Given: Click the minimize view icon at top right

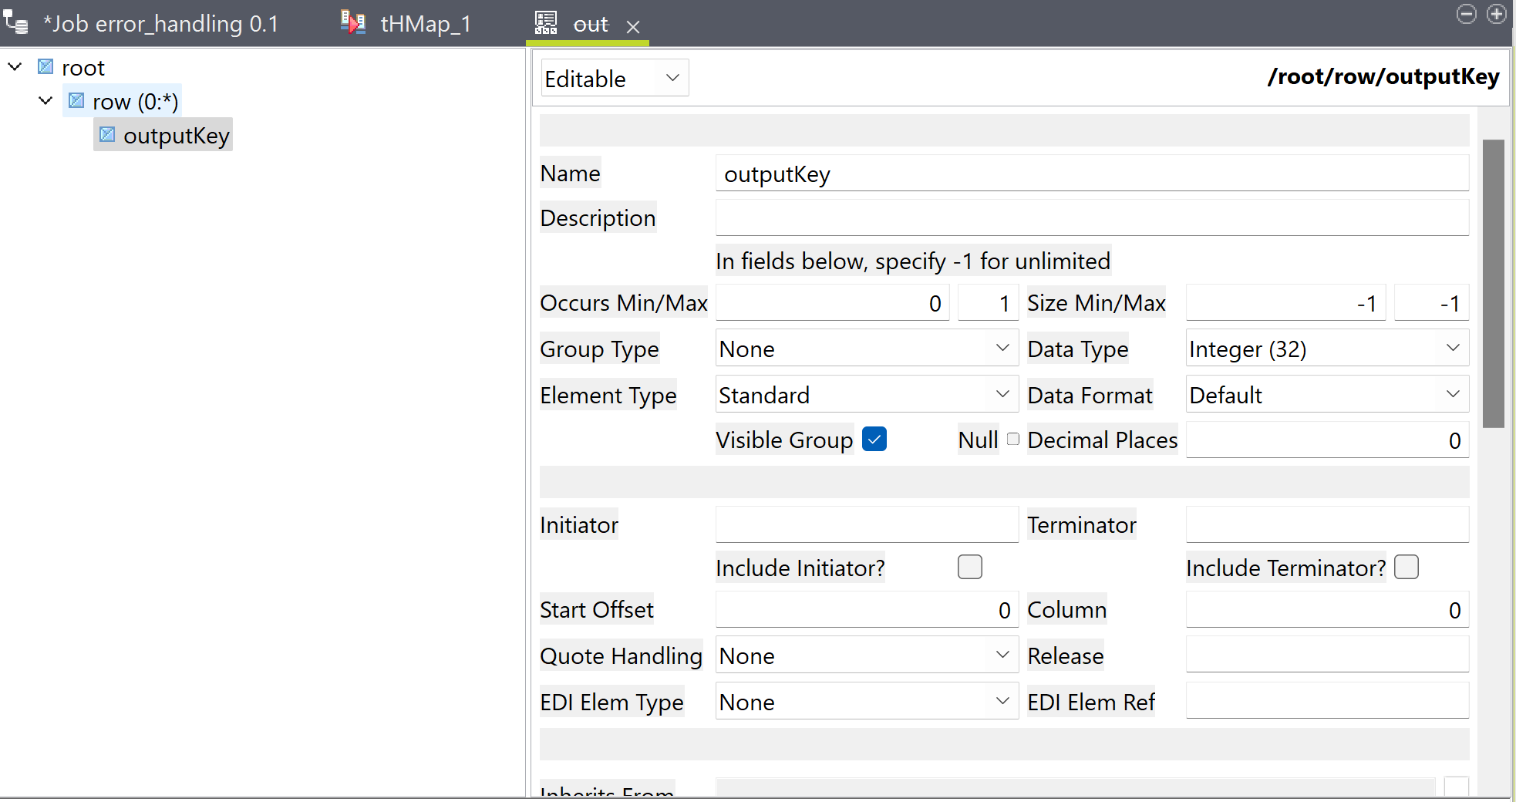Looking at the screenshot, I should point(1466,14).
